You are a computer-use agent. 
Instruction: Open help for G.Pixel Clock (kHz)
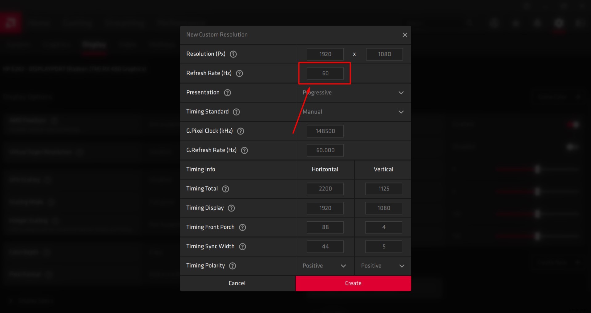[241, 131]
